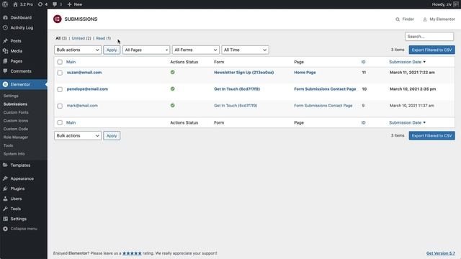Viewport: 461px width, 259px height.
Task: Open Custom Fonts in Elementor submenu
Action: pyautogui.click(x=16, y=112)
